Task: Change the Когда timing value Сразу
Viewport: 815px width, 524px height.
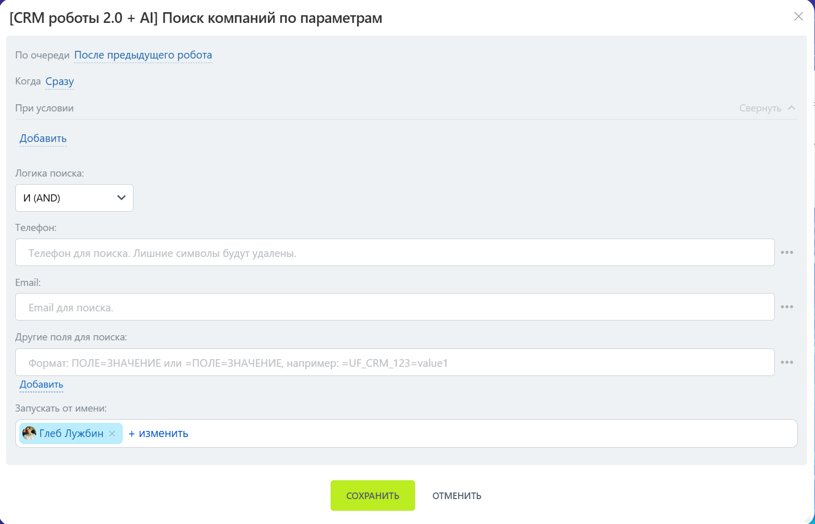Action: pos(60,81)
